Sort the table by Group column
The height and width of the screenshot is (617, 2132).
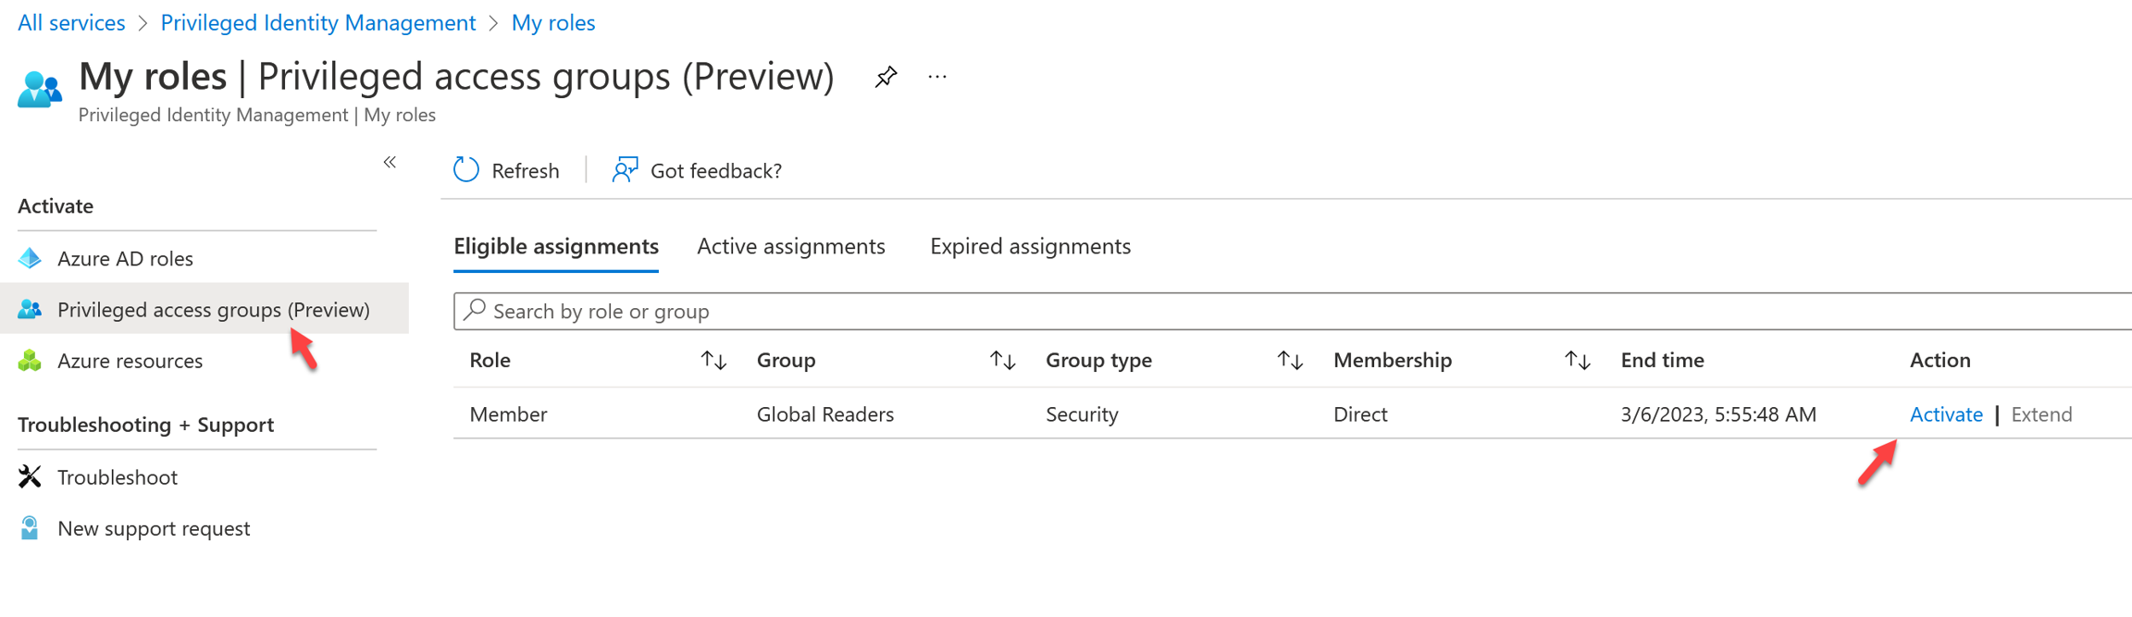(1002, 361)
